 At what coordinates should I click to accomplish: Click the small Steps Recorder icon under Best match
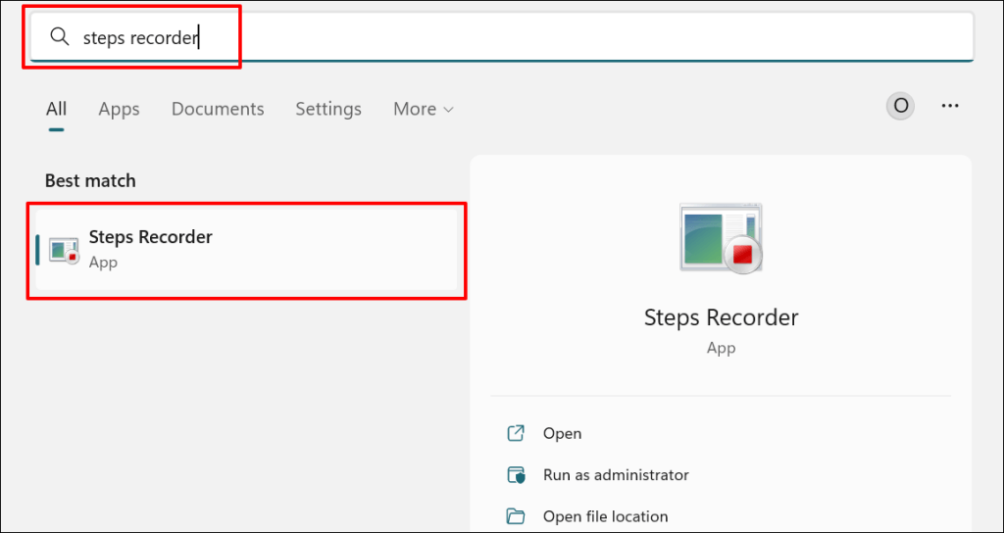[64, 250]
